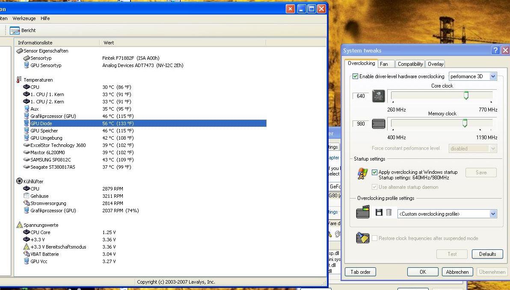
Task: Switch to the Overlay tab
Action: tap(436, 64)
